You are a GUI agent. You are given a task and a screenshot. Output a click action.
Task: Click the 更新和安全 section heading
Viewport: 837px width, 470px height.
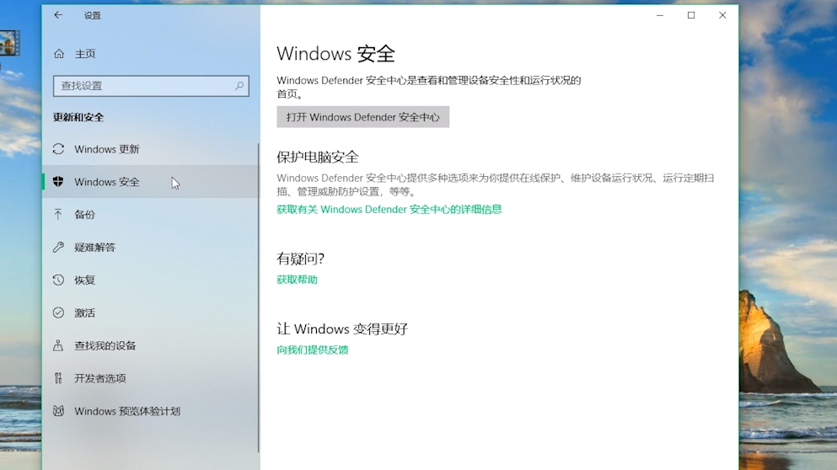(78, 117)
